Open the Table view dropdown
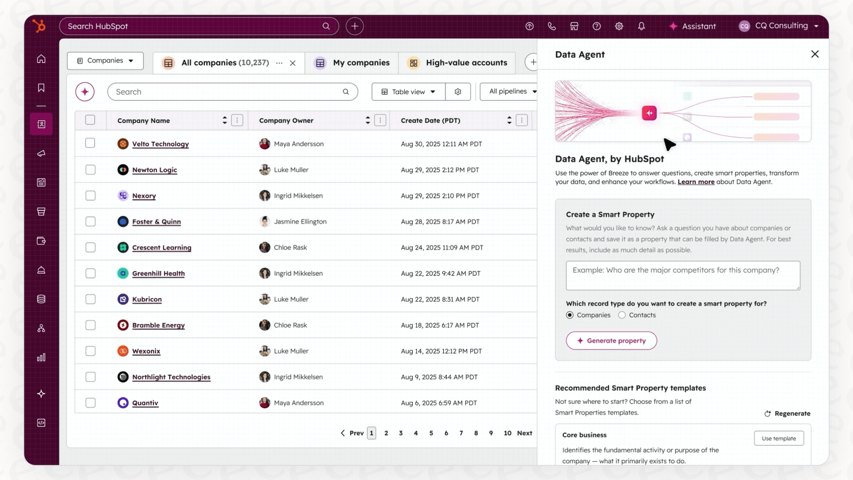This screenshot has width=853, height=480. (x=407, y=91)
